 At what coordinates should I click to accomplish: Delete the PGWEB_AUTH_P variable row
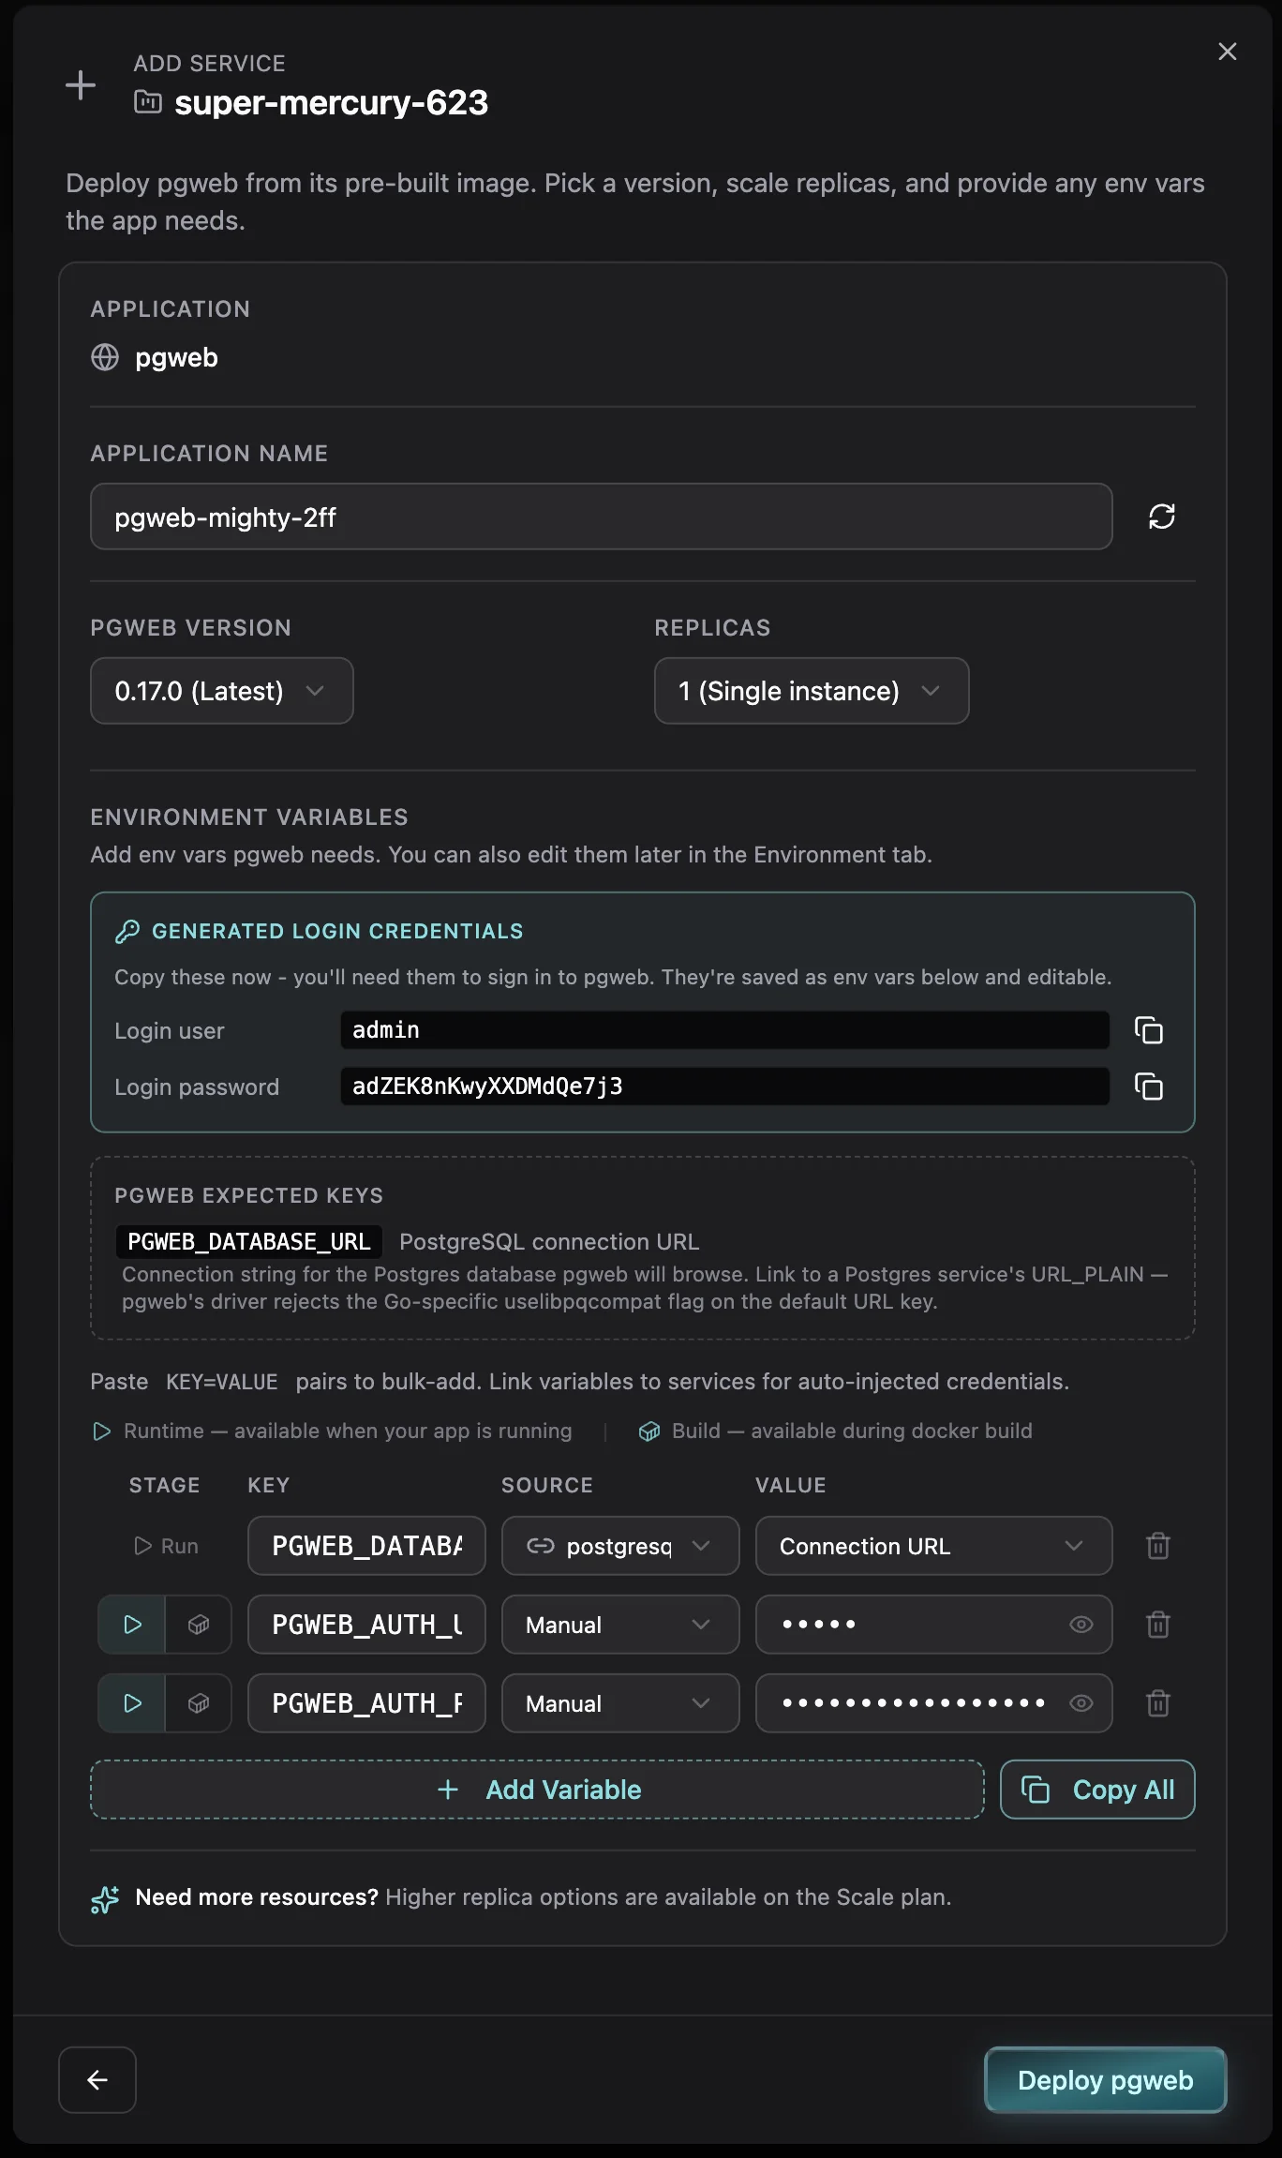click(1158, 1703)
